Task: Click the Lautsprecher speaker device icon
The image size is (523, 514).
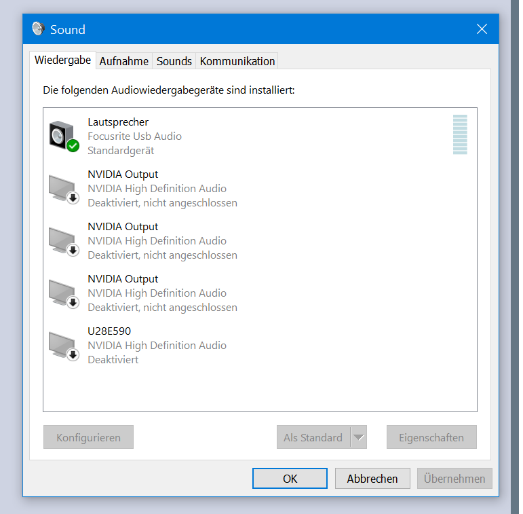Action: (64, 136)
